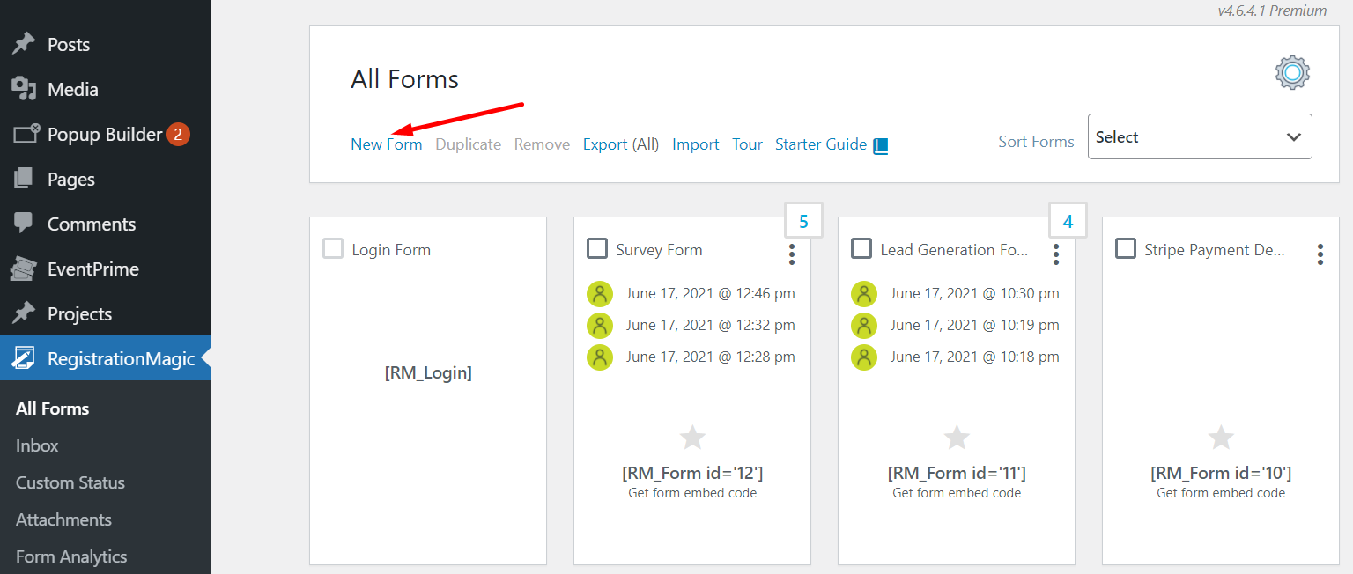Click the RegistrationMagic sidebar icon
Screen dimensions: 1353x574
tap(22, 358)
